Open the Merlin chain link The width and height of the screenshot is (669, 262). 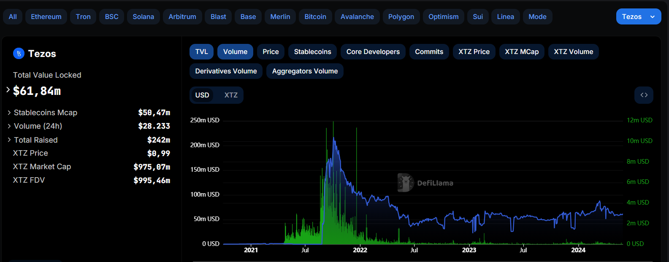280,16
